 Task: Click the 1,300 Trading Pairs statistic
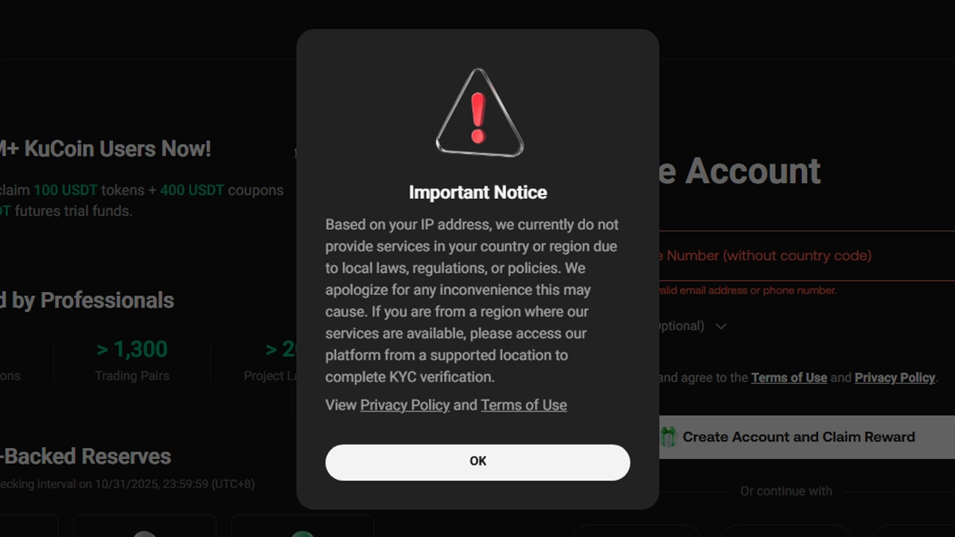[132, 360]
